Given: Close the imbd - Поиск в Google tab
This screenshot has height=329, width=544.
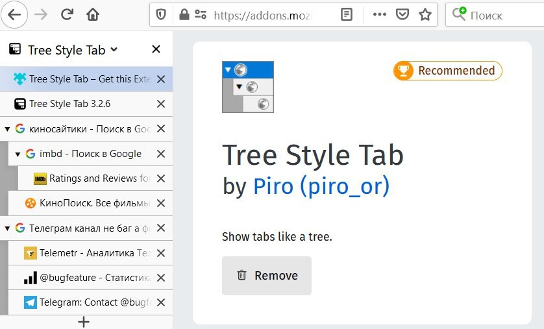Looking at the screenshot, I should [160, 154].
